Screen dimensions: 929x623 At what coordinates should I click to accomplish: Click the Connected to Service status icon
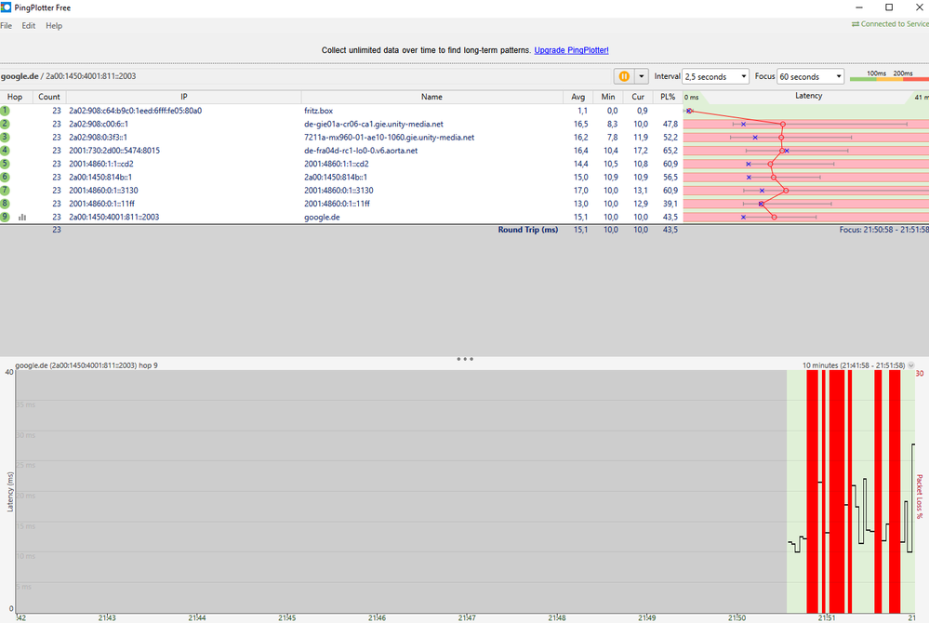pyautogui.click(x=856, y=24)
